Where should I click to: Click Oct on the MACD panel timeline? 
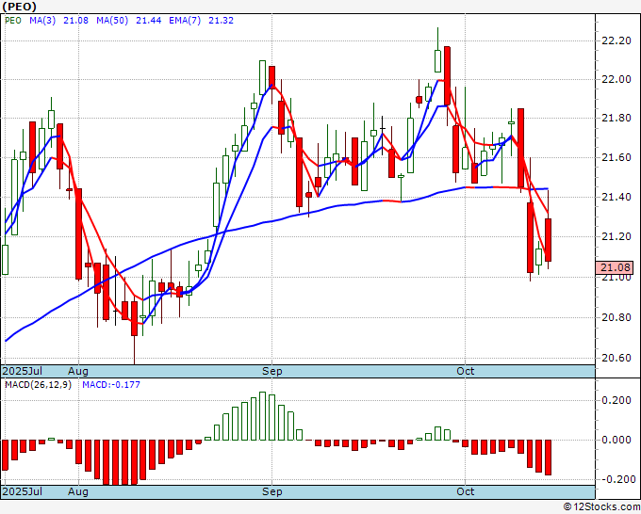coord(466,491)
